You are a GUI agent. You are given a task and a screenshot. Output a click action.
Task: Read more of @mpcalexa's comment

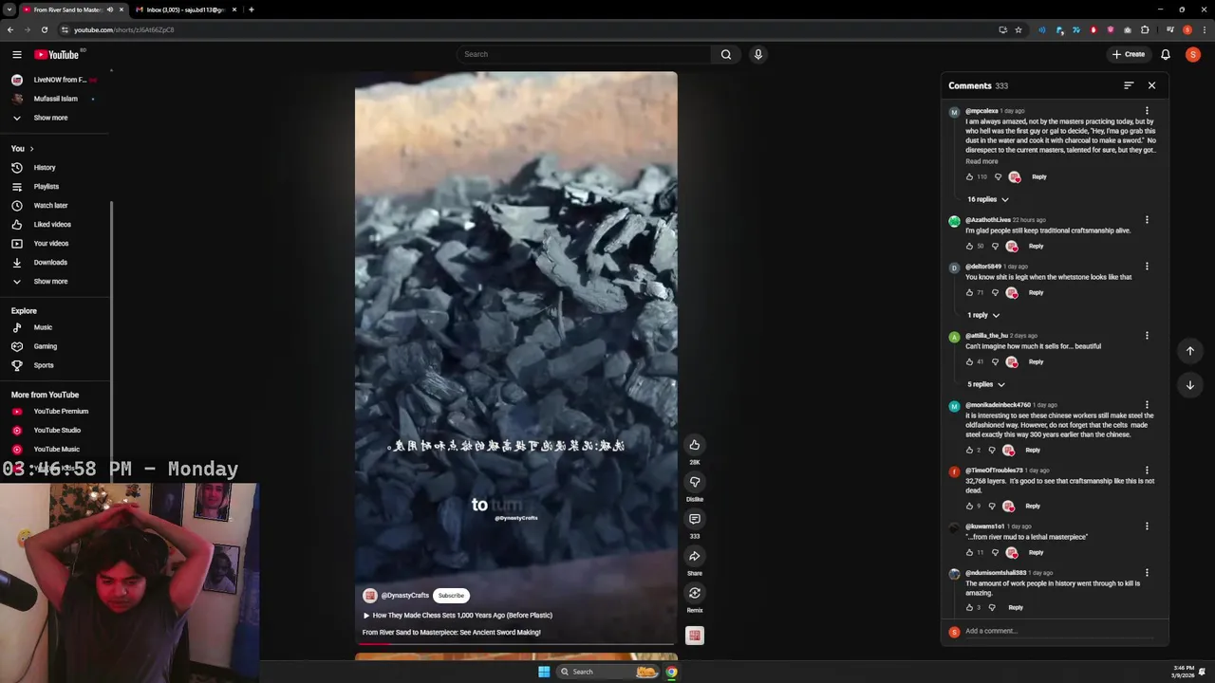[981, 161]
